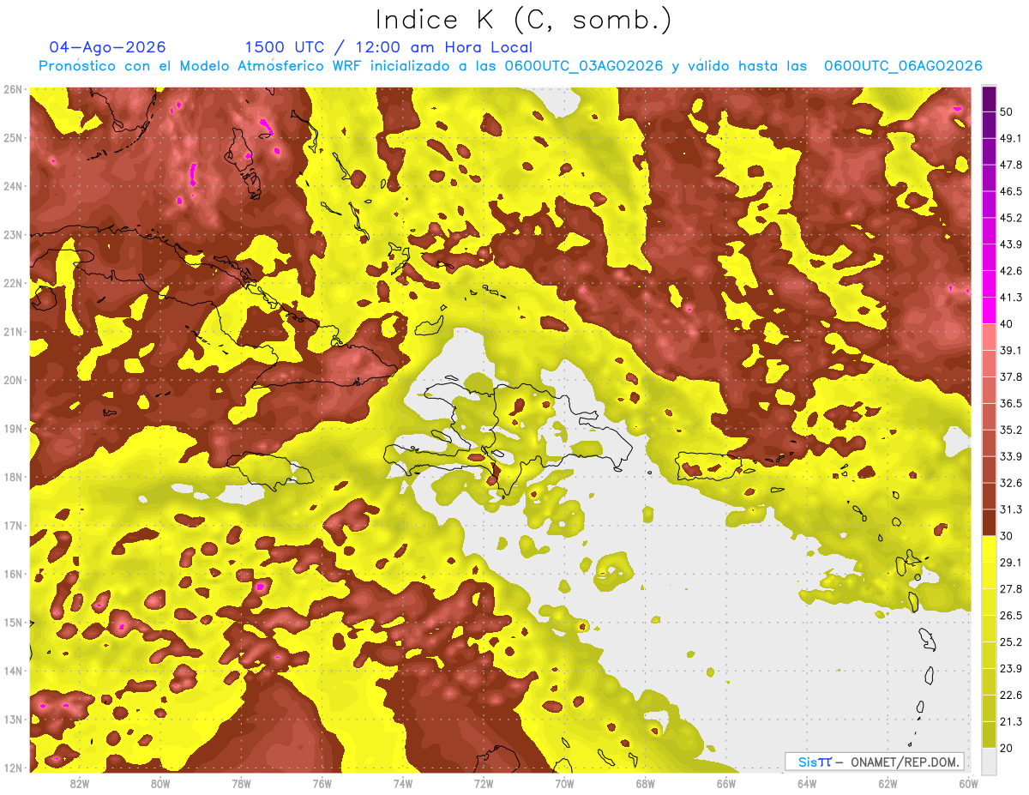Viewport: 1029px width, 795px height.
Task: Click the '41.3' color scale label
Action: [x=1011, y=298]
